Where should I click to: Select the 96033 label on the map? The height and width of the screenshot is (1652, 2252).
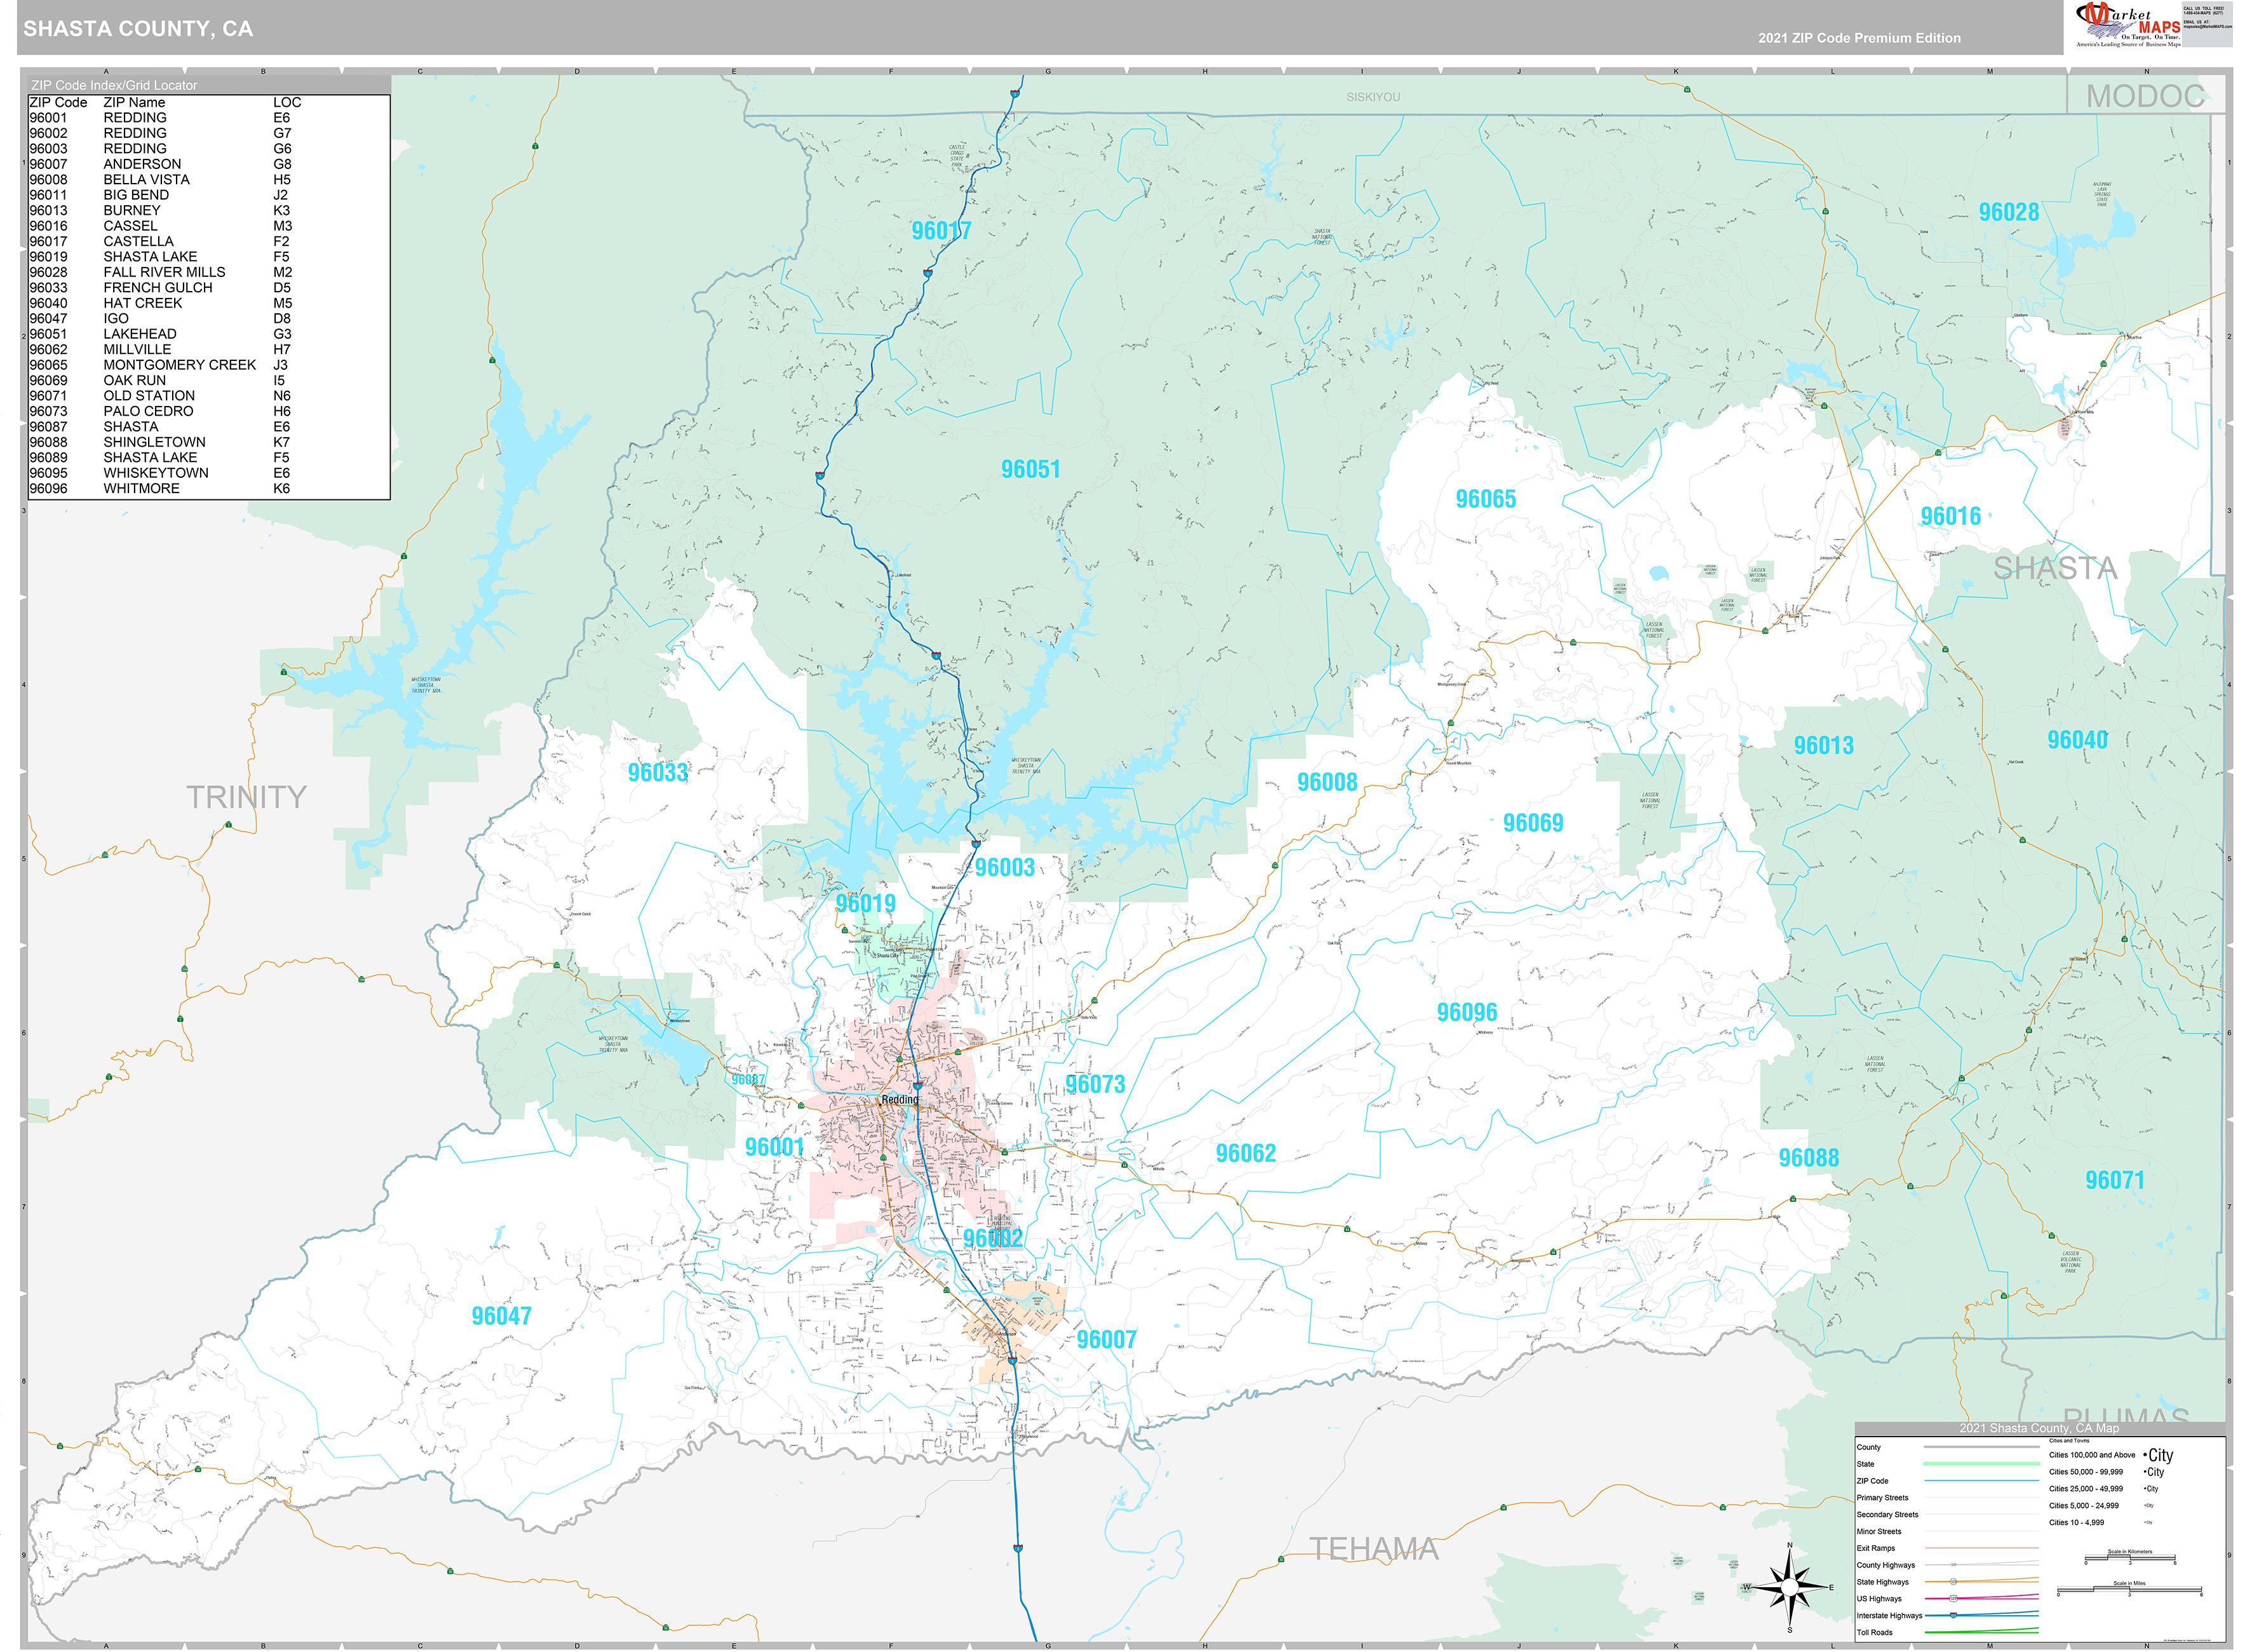point(657,773)
